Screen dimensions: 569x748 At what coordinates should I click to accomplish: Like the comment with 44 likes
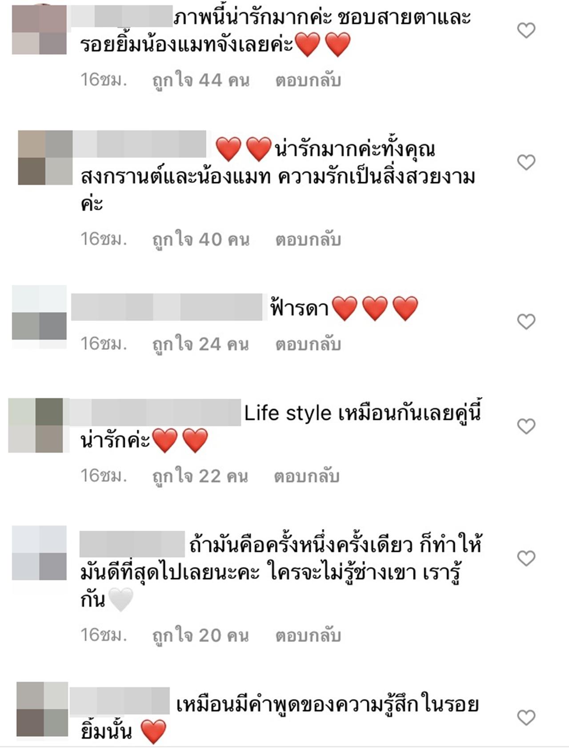pyautogui.click(x=526, y=31)
